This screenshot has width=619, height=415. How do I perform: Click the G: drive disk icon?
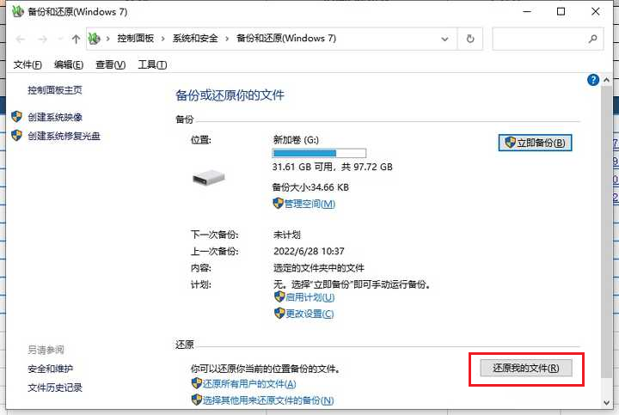(208, 177)
